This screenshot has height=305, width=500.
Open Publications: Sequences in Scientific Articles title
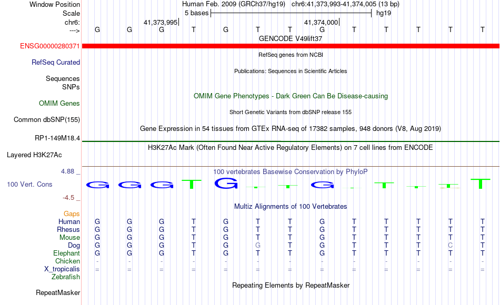point(291,71)
